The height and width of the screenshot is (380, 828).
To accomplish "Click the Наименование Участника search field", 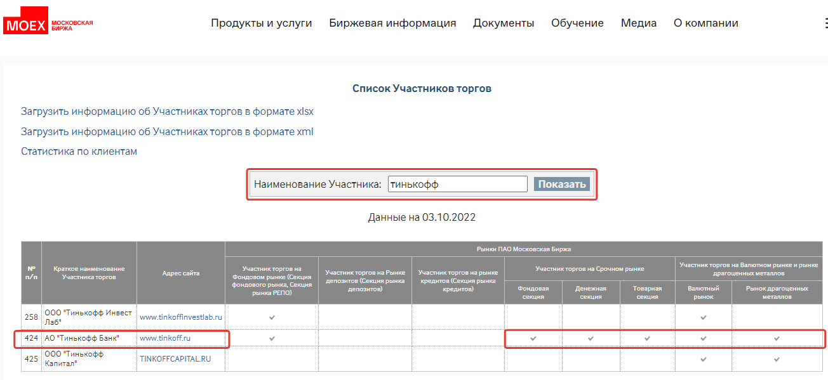I will pyautogui.click(x=457, y=184).
